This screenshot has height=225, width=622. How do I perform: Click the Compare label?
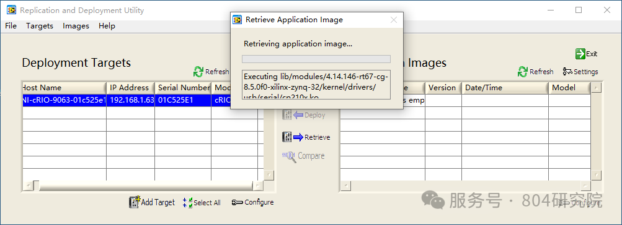[x=311, y=156]
